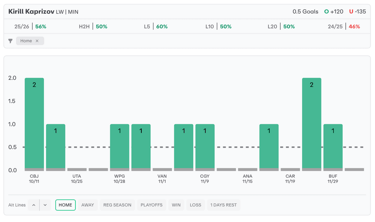Click the CBJ 10/11 two-goal bar

tap(34, 123)
